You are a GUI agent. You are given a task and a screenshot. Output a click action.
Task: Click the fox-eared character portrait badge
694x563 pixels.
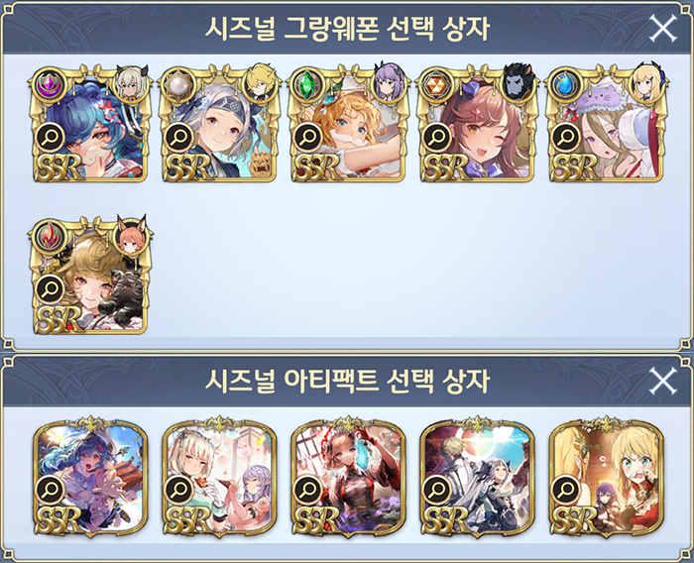pyautogui.click(x=131, y=236)
